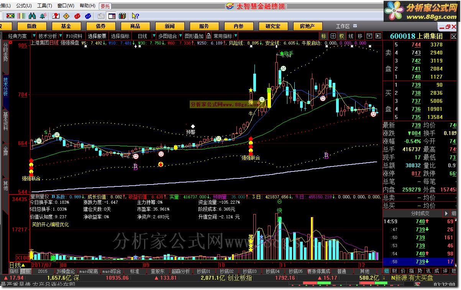The width and height of the screenshot is (461, 290).
Task: Click the alert bell toolbar icon
Action: point(43,16)
